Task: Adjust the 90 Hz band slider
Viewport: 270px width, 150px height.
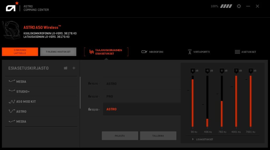Action: pyautogui.click(x=193, y=101)
